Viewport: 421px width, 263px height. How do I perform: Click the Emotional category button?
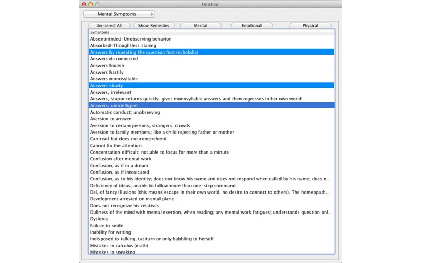(252, 25)
